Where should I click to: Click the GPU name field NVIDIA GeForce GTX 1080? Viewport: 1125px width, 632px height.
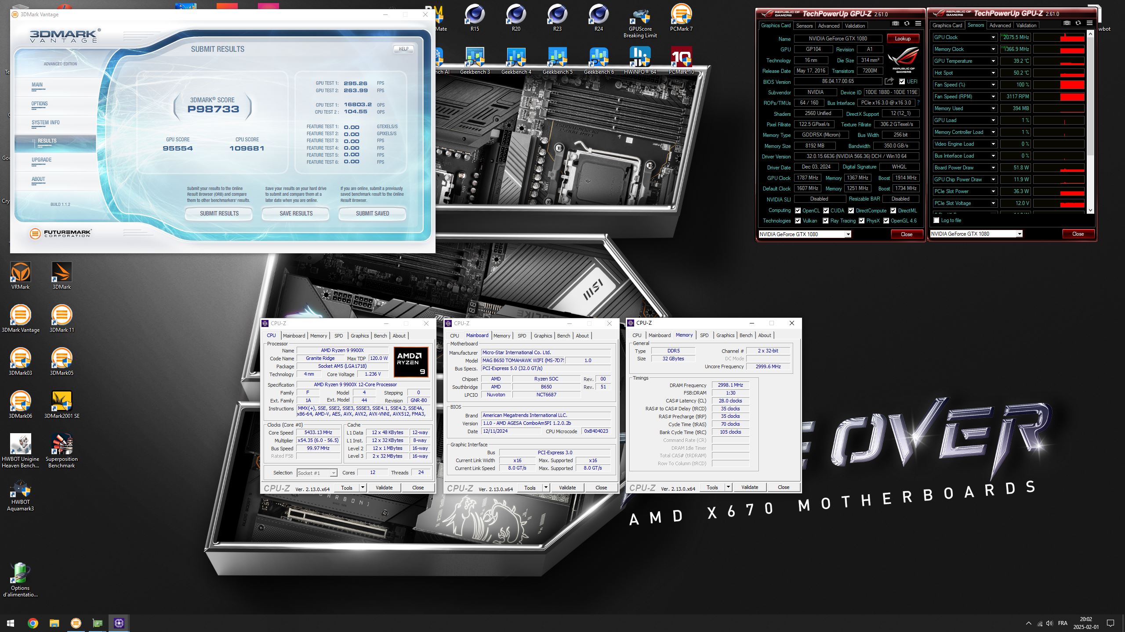pos(838,39)
